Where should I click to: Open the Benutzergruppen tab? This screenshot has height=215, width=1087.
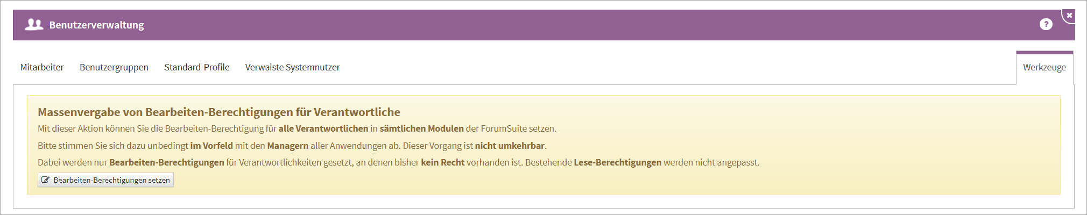click(x=114, y=67)
